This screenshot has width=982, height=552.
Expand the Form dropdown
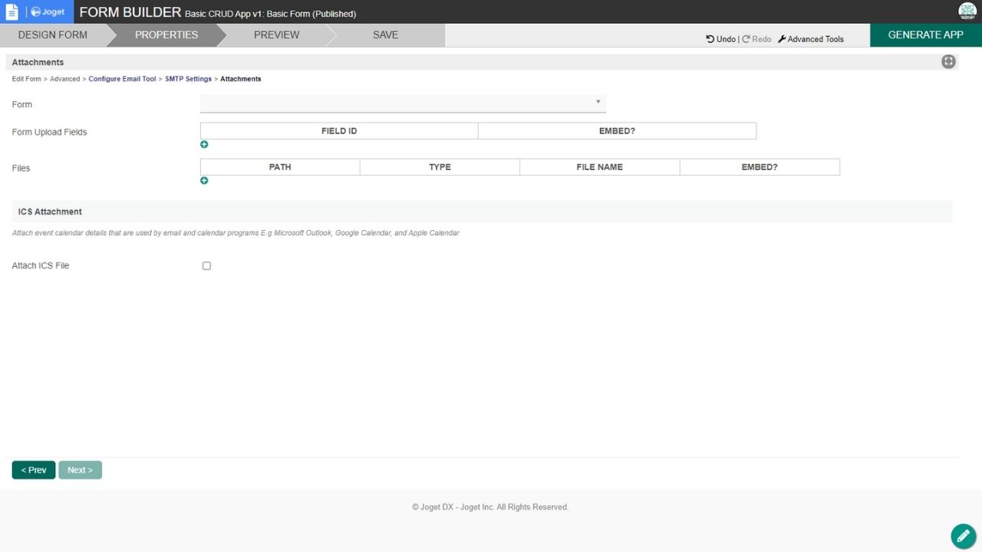click(403, 103)
